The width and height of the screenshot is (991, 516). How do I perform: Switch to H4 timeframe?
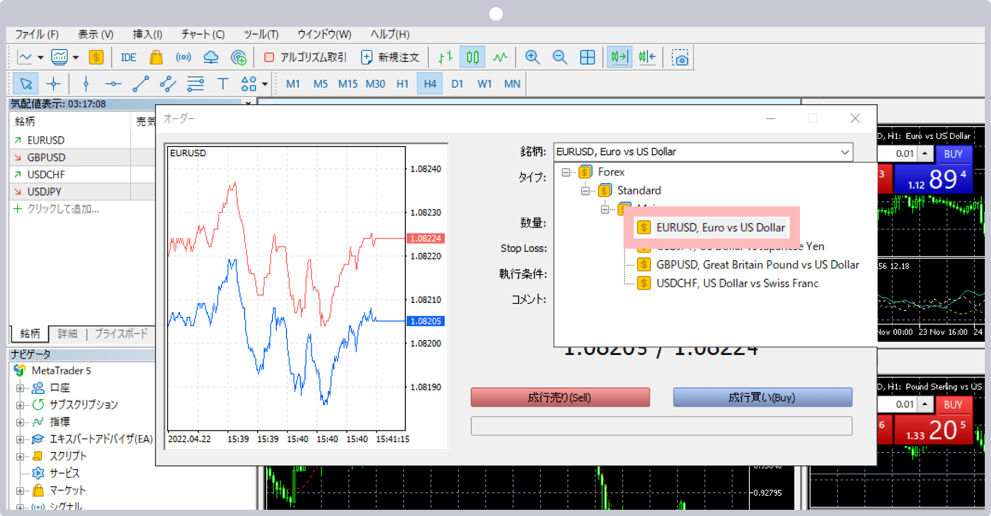click(430, 84)
